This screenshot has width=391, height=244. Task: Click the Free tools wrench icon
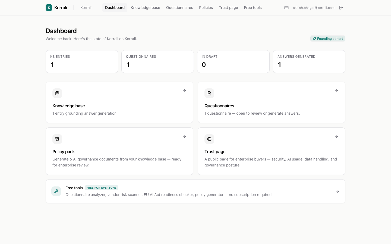pyautogui.click(x=56, y=191)
